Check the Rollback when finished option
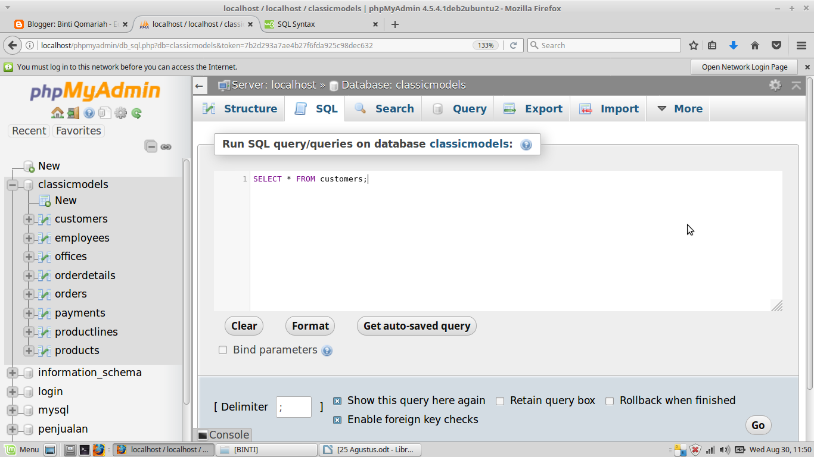814x457 pixels. pyautogui.click(x=610, y=400)
